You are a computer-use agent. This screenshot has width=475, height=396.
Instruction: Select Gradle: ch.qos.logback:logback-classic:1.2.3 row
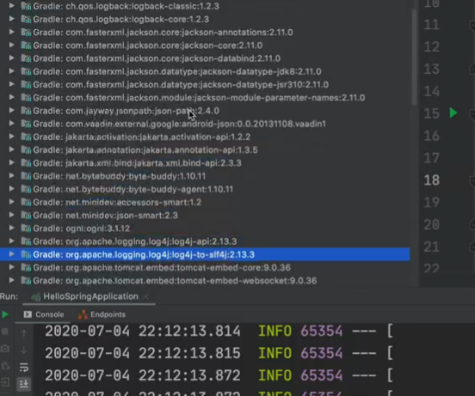click(x=205, y=6)
